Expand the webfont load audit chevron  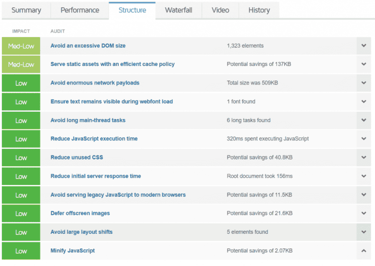click(364, 102)
